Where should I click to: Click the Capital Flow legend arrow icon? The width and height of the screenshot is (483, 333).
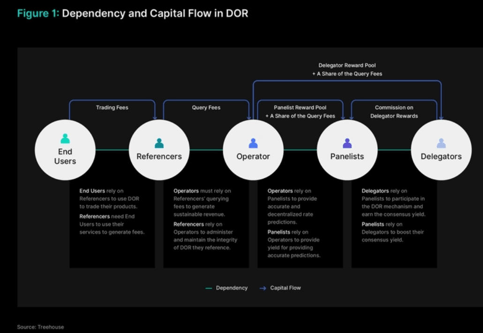[263, 288]
